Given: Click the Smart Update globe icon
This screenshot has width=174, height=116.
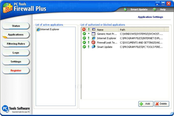Looking at the screenshot, I should coord(125,9).
